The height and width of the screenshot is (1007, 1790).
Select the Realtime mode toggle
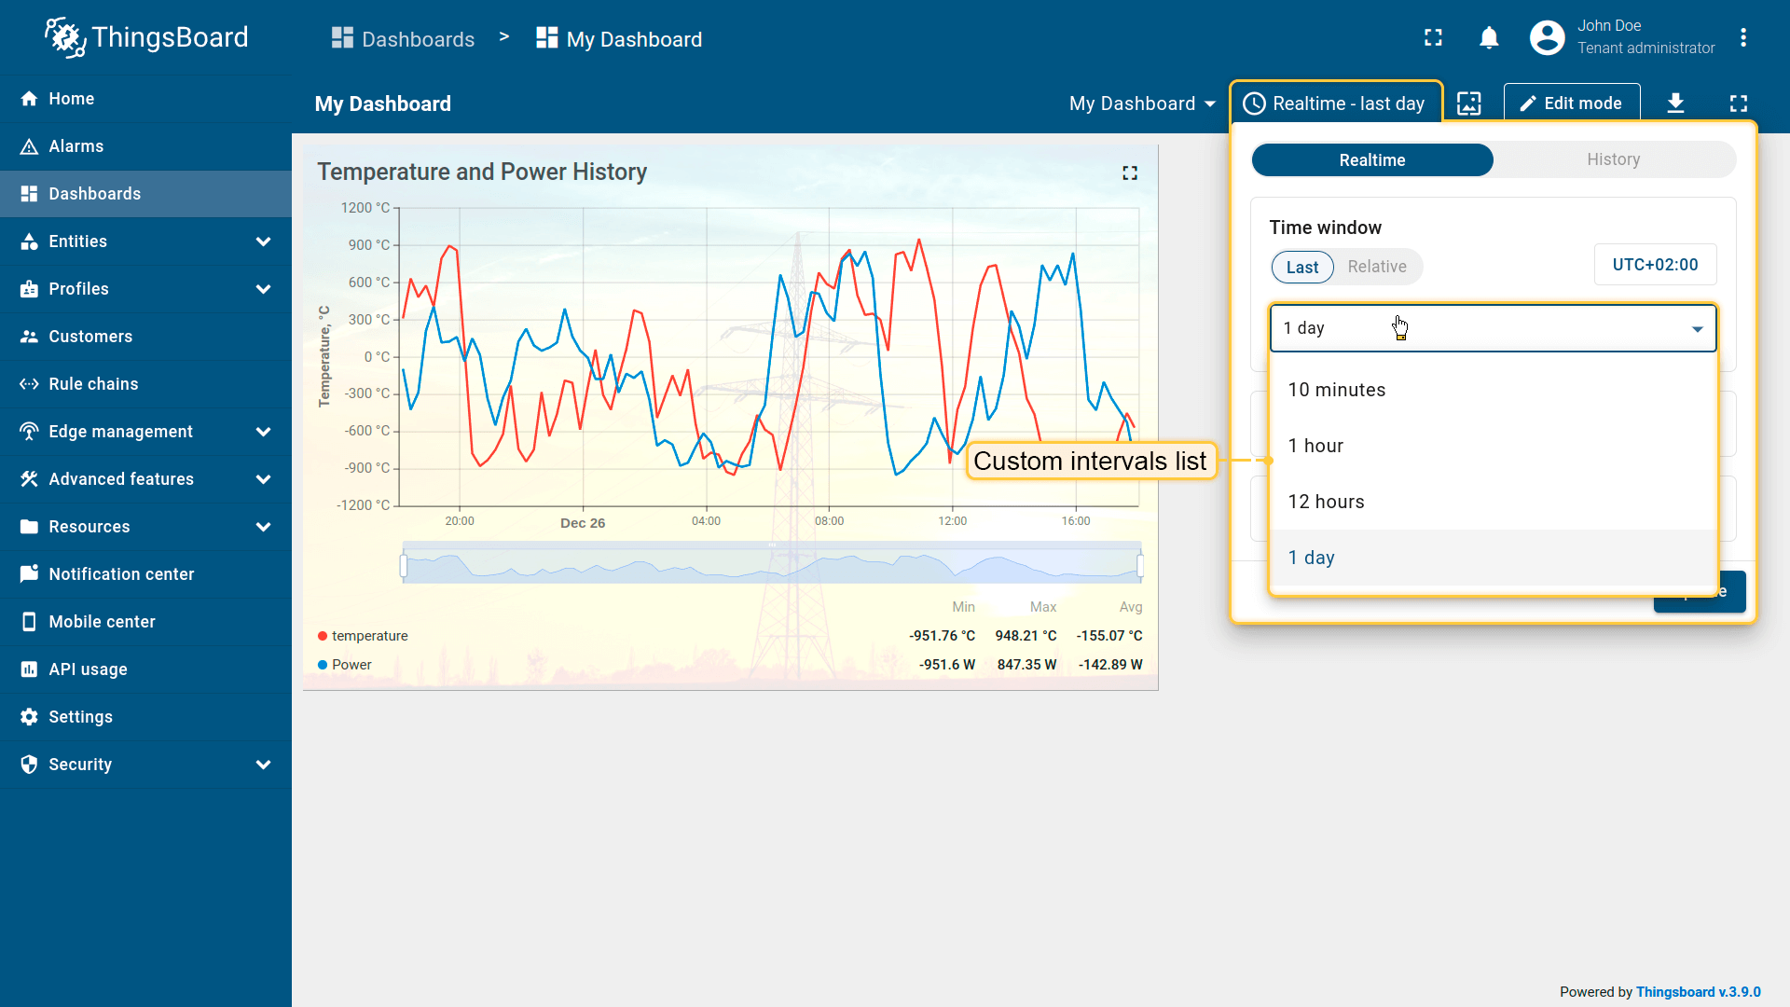1371,159
